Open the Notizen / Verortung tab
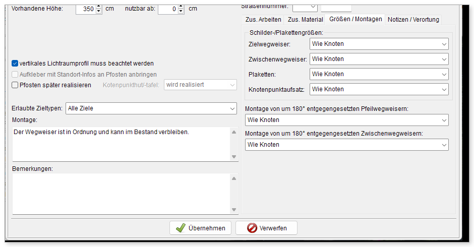 click(x=413, y=20)
